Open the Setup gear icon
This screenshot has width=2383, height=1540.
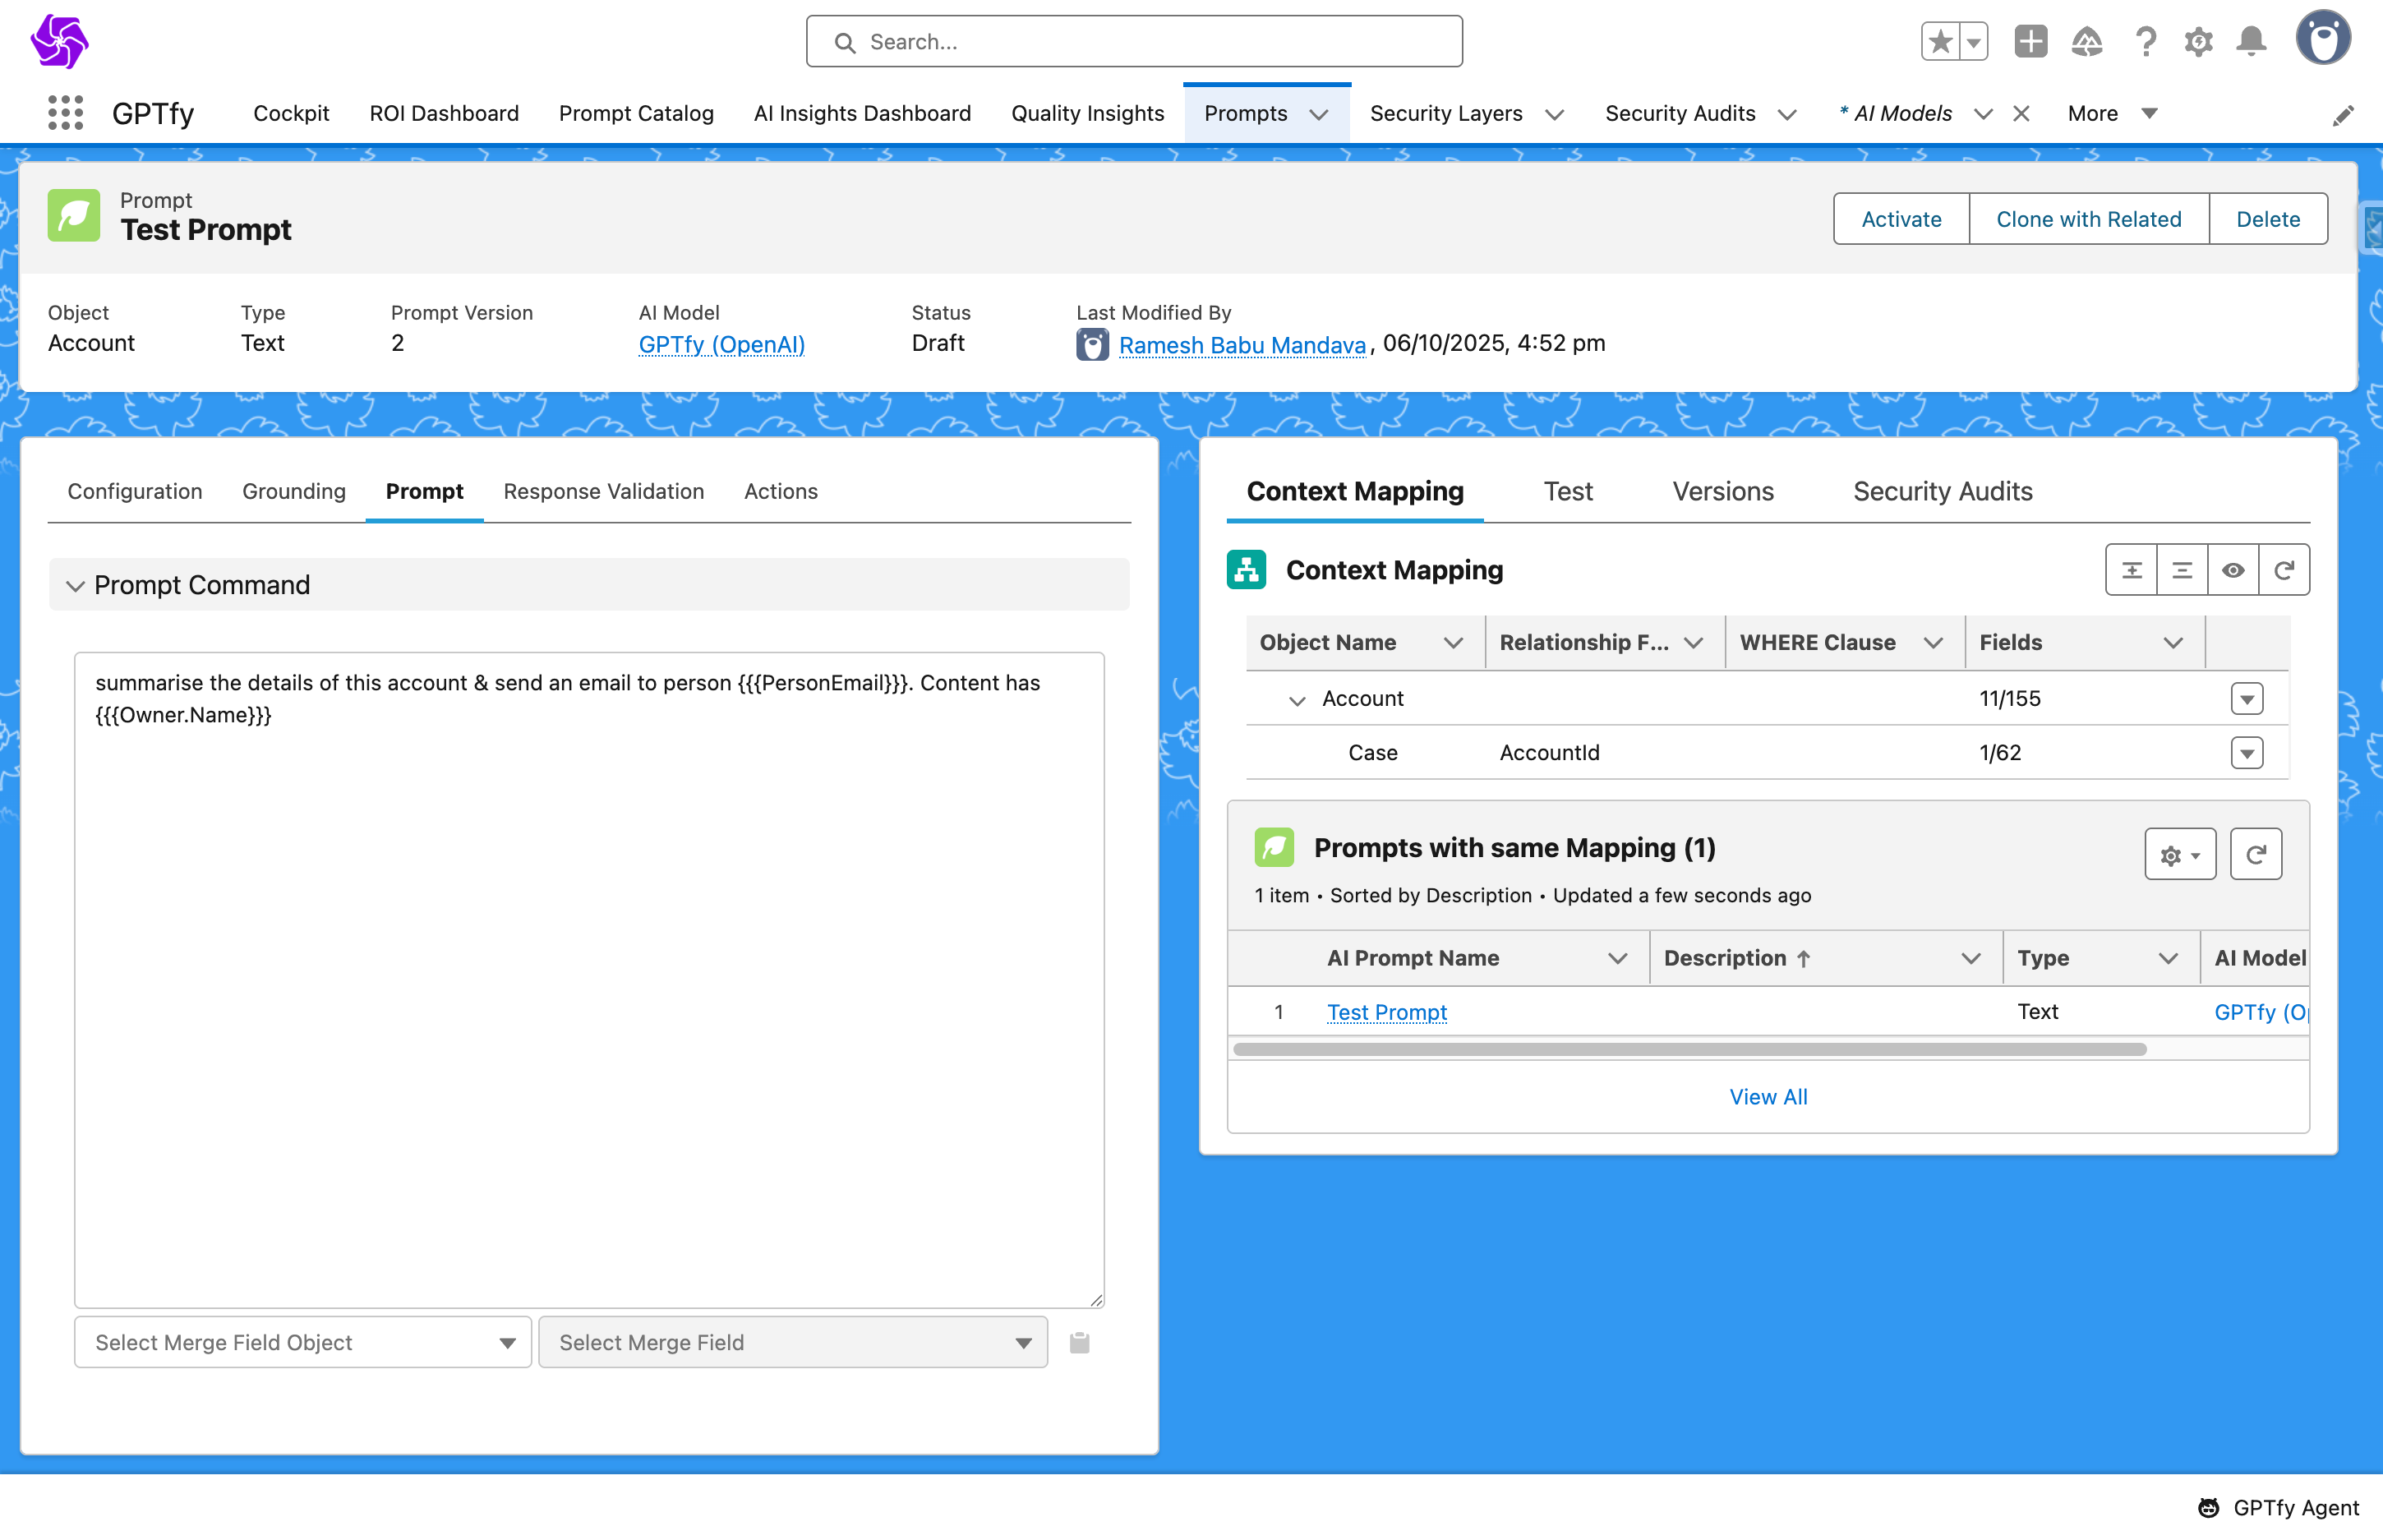(2198, 42)
